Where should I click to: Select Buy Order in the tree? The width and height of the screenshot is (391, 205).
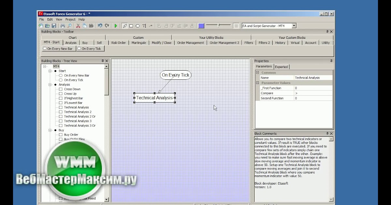71,135
